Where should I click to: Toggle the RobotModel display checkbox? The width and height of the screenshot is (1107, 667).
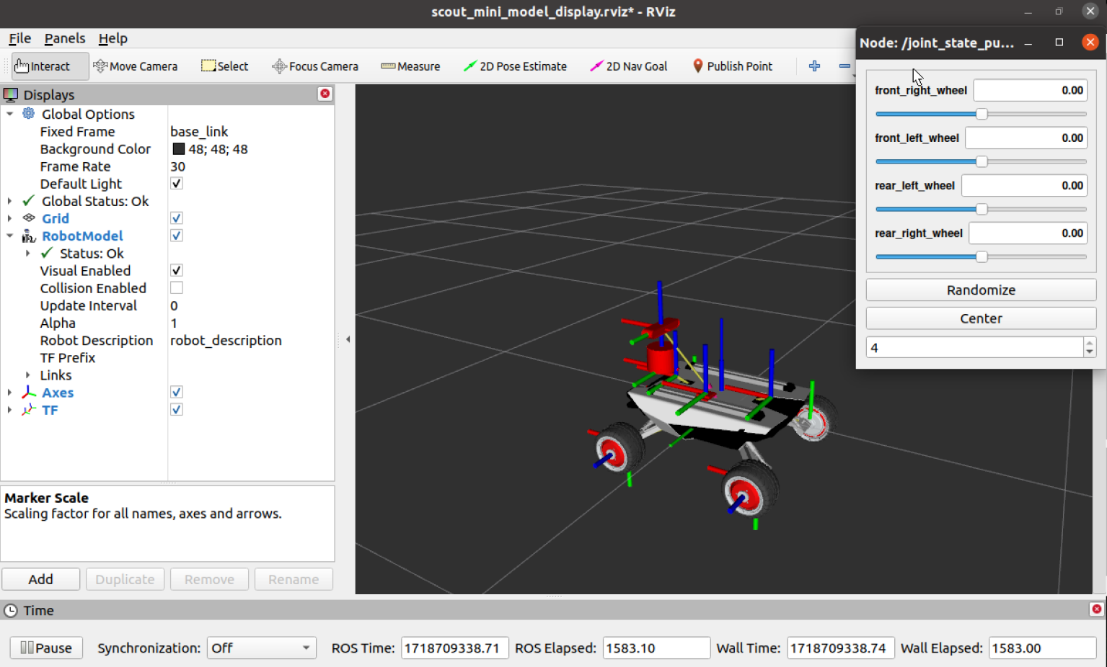click(176, 236)
